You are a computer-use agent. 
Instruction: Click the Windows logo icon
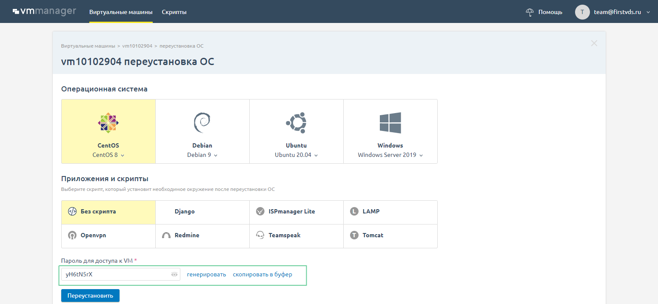[x=390, y=123]
